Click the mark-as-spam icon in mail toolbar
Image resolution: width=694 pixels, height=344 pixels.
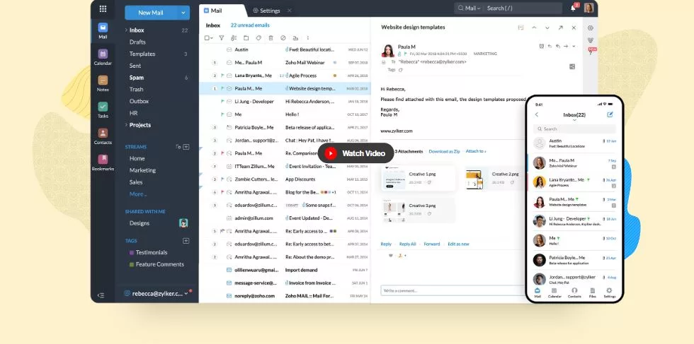point(283,38)
